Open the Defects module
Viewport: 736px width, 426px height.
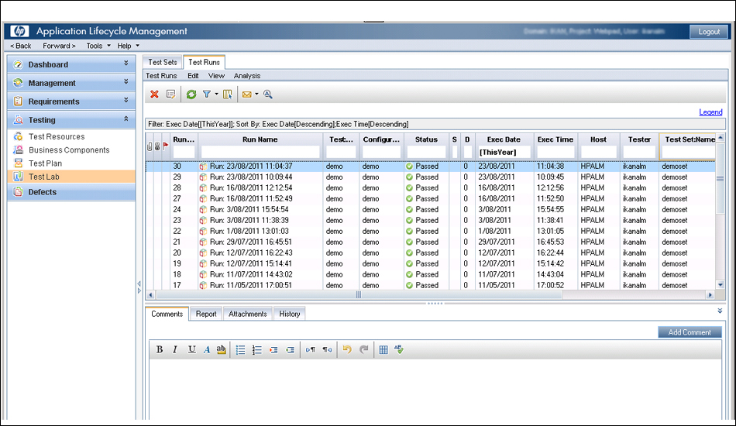click(71, 192)
